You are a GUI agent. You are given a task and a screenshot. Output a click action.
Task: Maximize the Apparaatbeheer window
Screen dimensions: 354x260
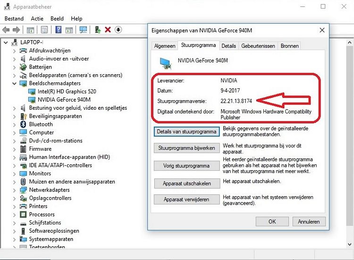[x=323, y=7]
